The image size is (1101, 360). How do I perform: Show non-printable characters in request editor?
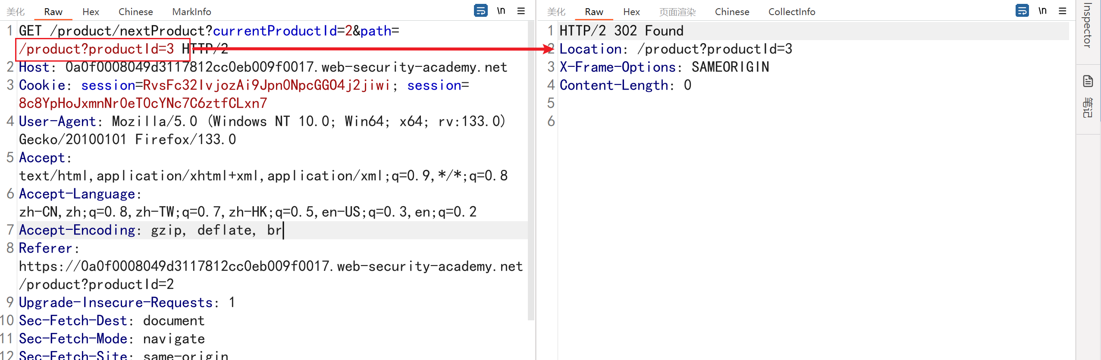click(x=501, y=11)
